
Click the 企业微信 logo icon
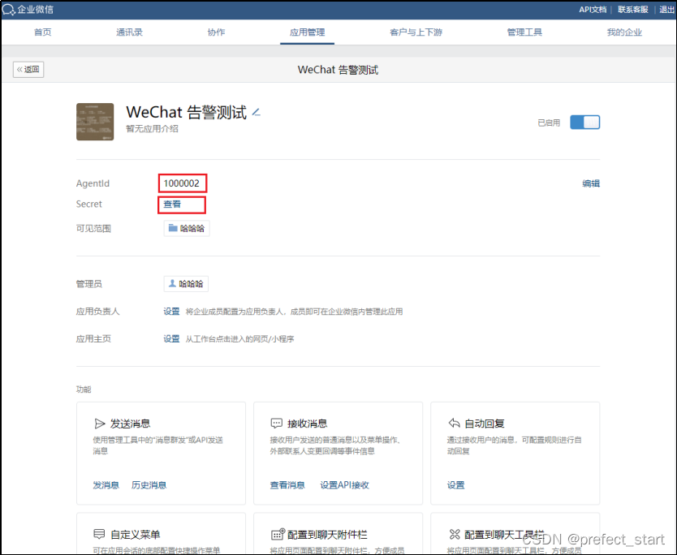pos(8,9)
